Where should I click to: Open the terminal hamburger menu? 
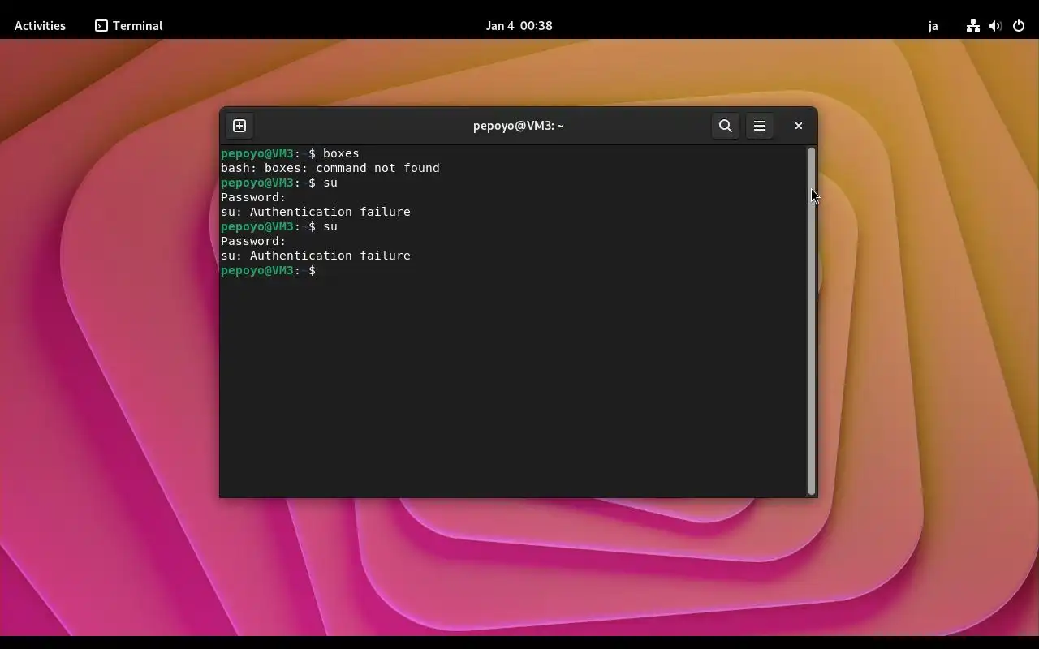coord(760,126)
